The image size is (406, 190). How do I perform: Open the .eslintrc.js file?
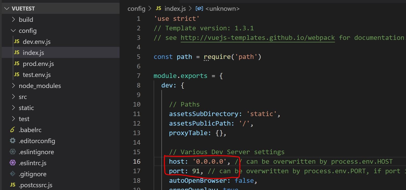(x=33, y=163)
